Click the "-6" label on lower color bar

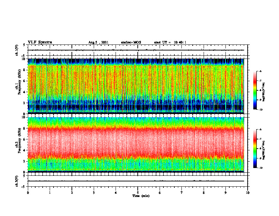[x=260, y=130]
